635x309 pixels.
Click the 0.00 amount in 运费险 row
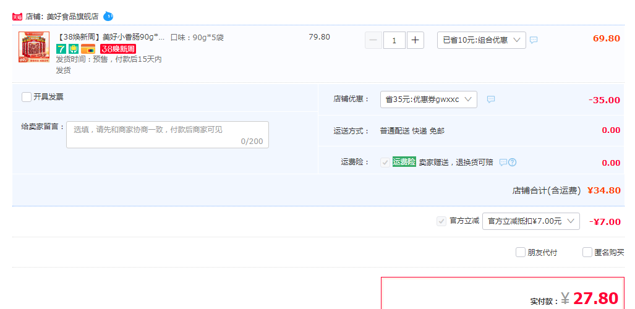(611, 163)
